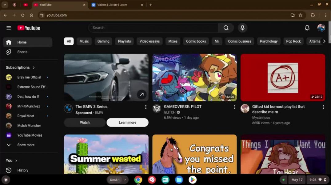331x185 pixels.
Task: Open Royal Meat channel
Action: point(28,116)
